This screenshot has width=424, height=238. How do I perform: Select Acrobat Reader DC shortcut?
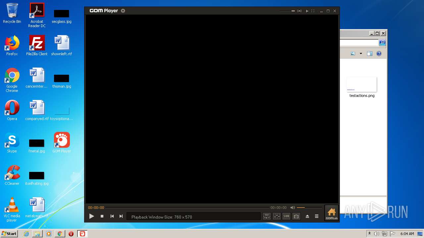pyautogui.click(x=37, y=15)
